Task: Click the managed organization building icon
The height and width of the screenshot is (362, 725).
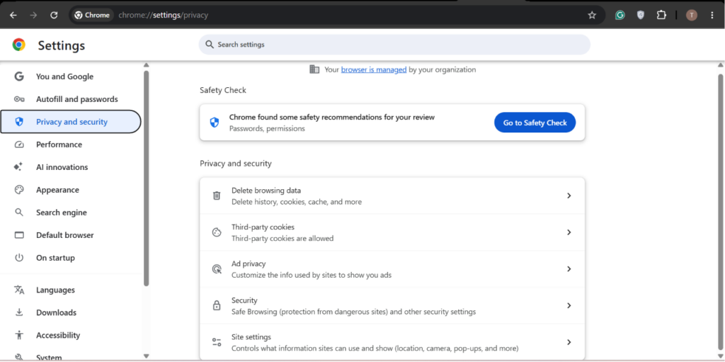Action: pyautogui.click(x=314, y=69)
